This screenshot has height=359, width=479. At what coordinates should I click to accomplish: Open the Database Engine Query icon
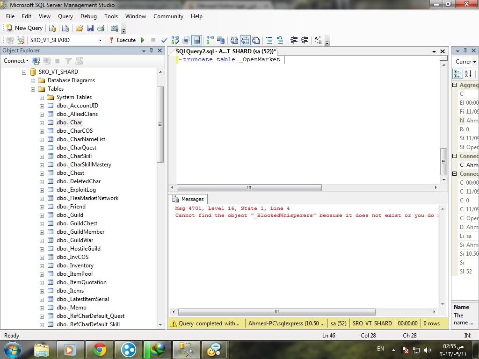[52, 28]
